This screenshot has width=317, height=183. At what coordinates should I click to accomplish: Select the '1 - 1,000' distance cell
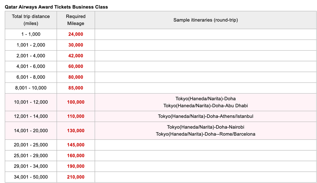[x=31, y=34]
